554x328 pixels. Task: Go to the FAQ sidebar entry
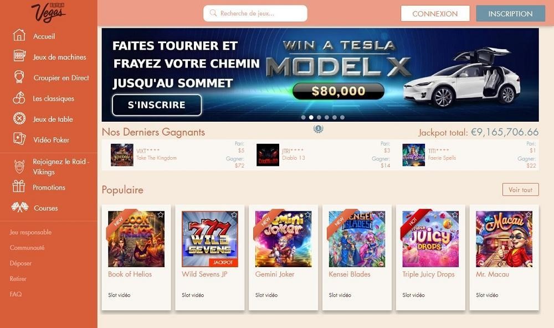coord(16,294)
